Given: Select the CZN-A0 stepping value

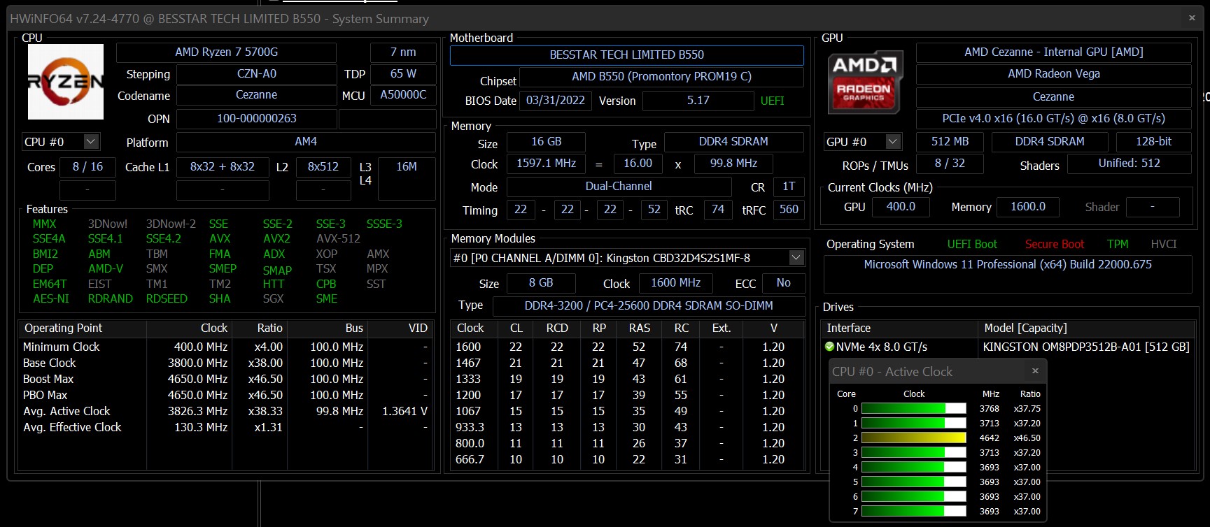Looking at the screenshot, I should [256, 74].
